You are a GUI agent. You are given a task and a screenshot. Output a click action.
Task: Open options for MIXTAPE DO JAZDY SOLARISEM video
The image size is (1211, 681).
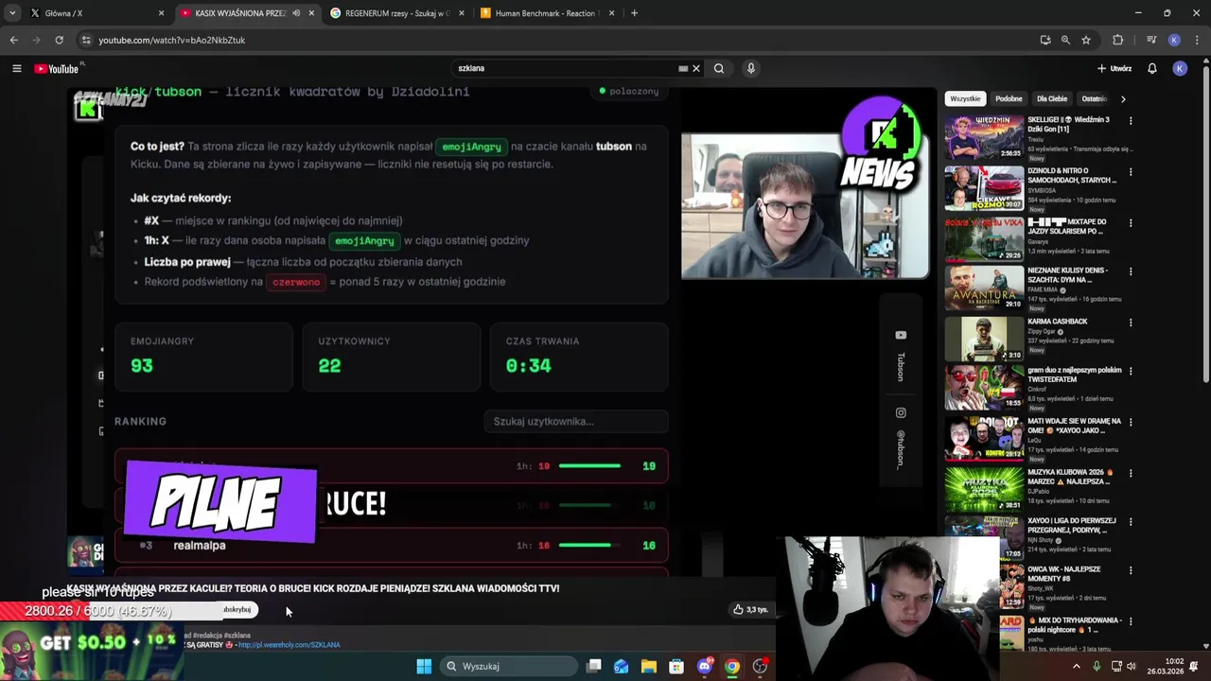point(1131,223)
